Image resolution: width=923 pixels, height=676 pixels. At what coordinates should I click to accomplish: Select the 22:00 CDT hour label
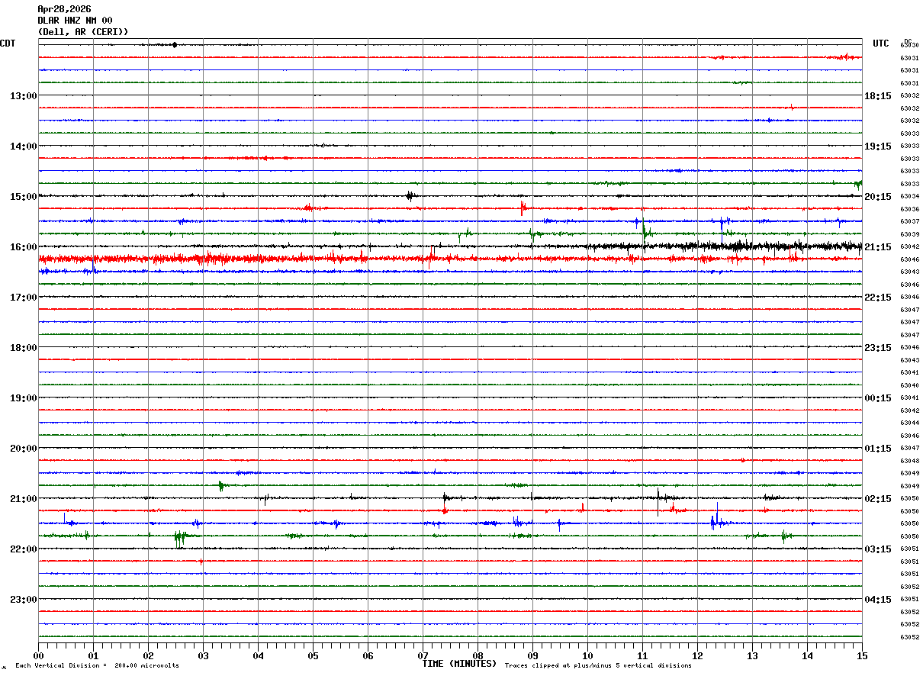[x=24, y=549]
